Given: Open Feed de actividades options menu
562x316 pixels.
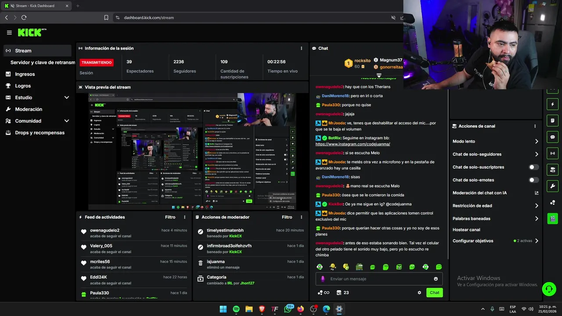Looking at the screenshot, I should 184,217.
